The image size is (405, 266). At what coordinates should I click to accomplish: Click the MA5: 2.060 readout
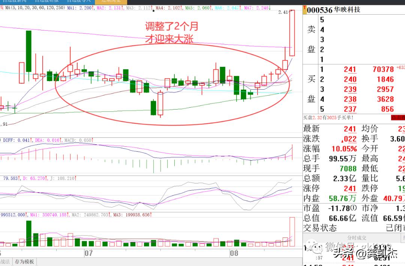(198, 8)
